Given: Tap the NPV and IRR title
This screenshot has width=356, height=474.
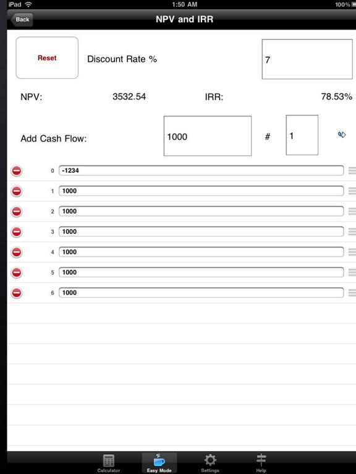Looking at the screenshot, I should click(x=184, y=19).
